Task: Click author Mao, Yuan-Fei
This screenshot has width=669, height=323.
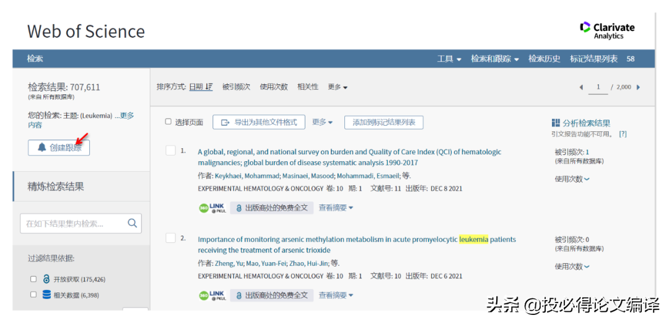Action: pos(266,263)
